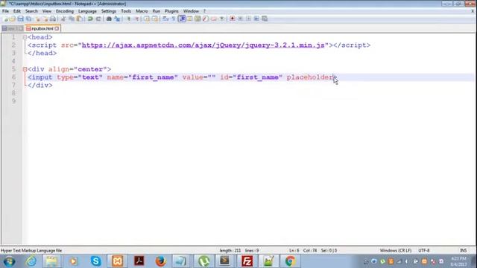Open the Macro menu
Viewport: 477px width, 268px height.
pos(142,11)
